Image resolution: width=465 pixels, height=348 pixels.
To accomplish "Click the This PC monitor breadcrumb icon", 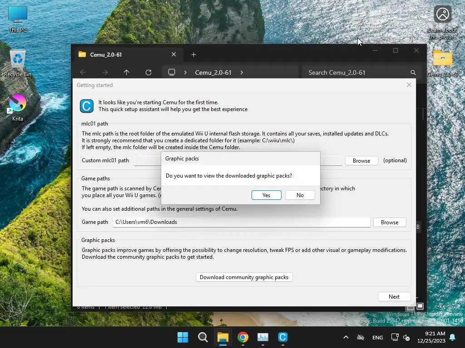I will (x=171, y=72).
